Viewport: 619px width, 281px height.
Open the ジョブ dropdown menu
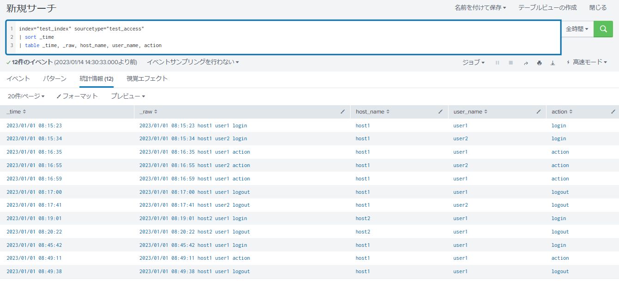(473, 62)
